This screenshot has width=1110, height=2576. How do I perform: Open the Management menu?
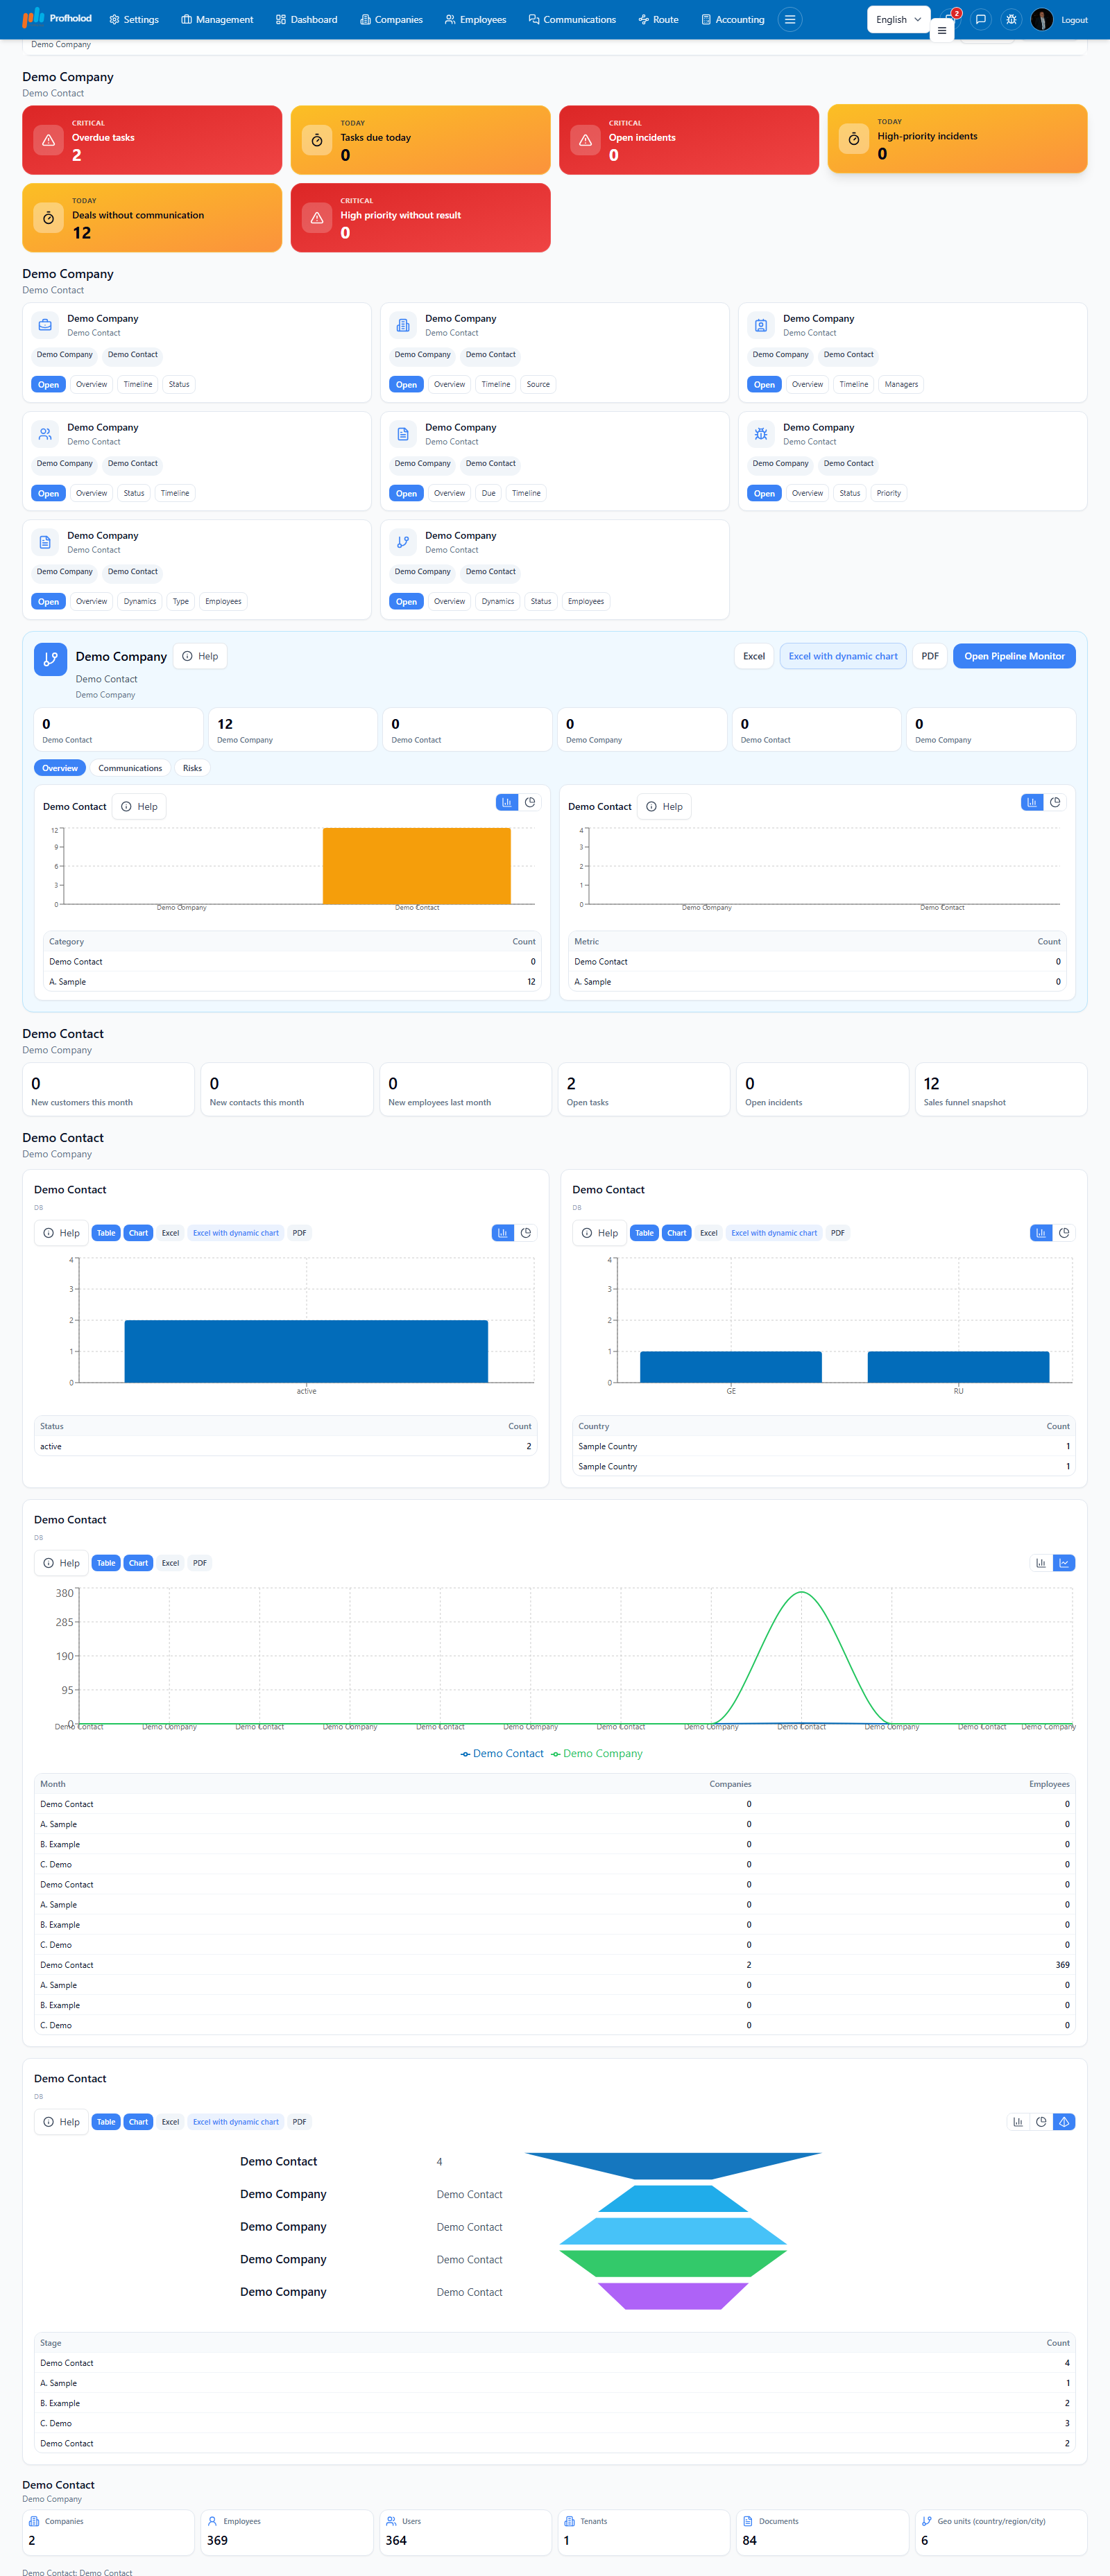click(217, 19)
